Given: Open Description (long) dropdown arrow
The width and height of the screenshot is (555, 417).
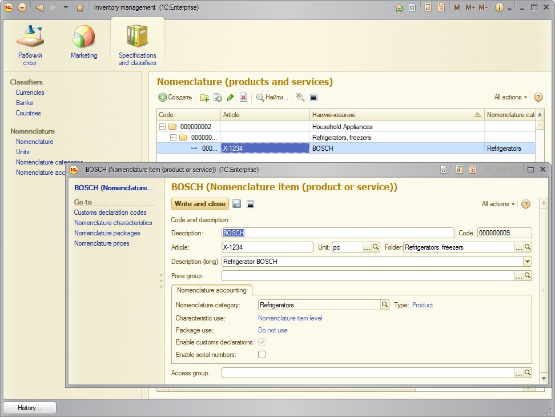Looking at the screenshot, I should (528, 262).
